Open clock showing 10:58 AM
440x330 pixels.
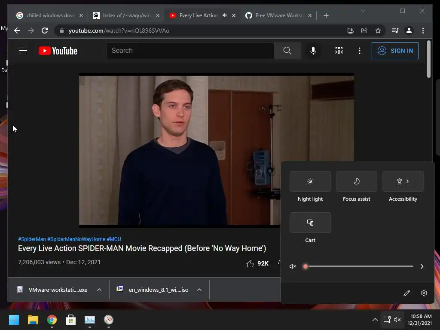click(x=419, y=320)
